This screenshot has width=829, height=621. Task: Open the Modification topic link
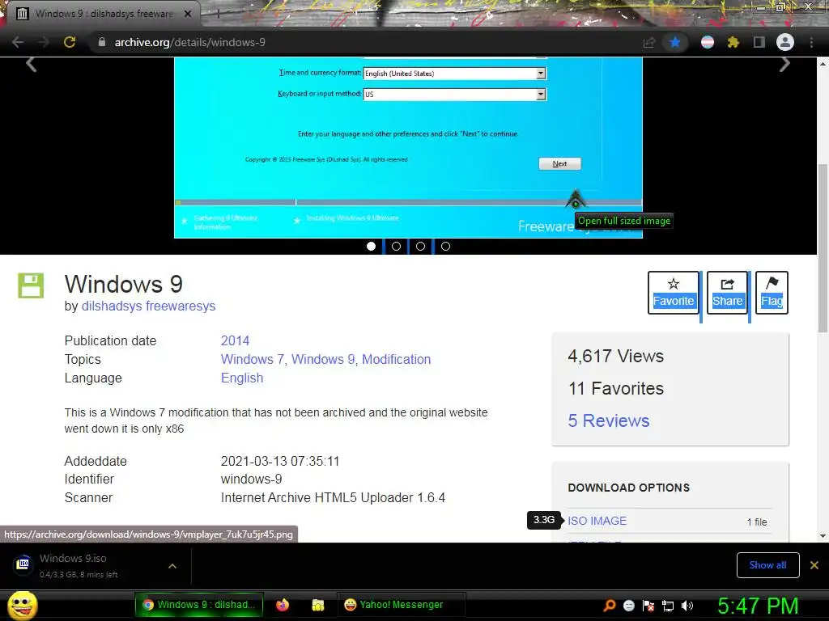(396, 359)
